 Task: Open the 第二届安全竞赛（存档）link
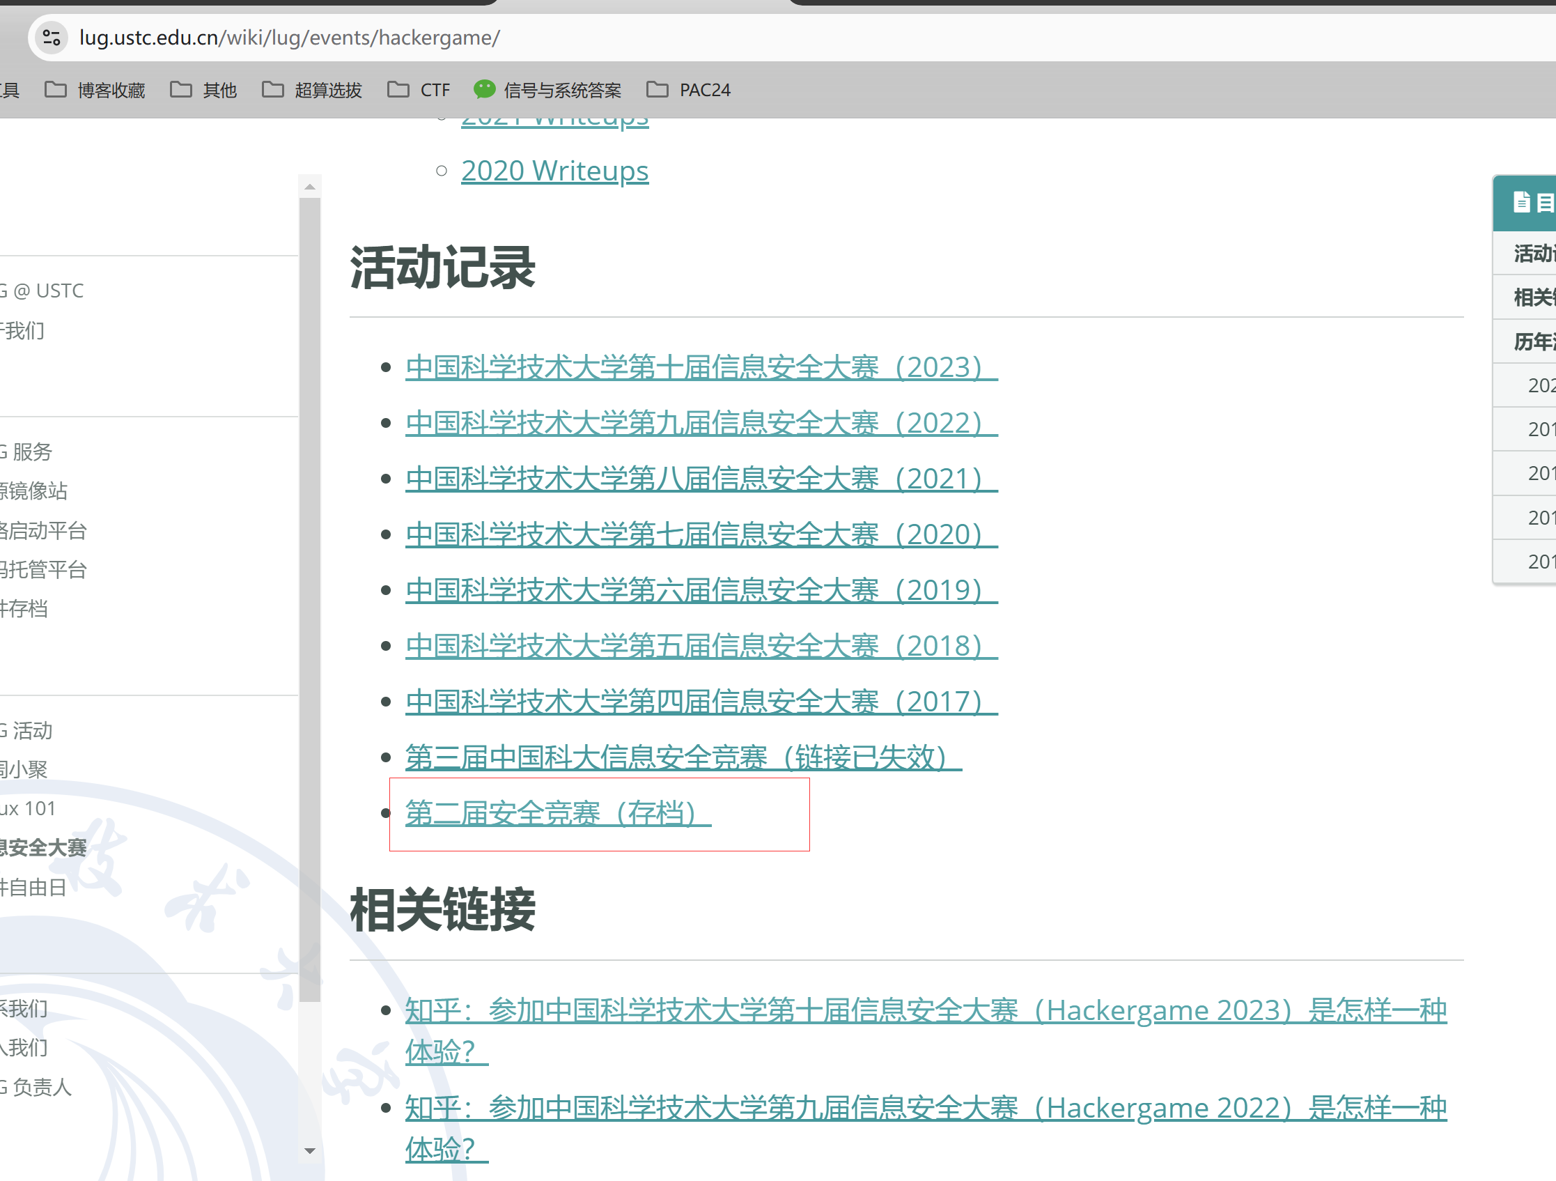(558, 814)
